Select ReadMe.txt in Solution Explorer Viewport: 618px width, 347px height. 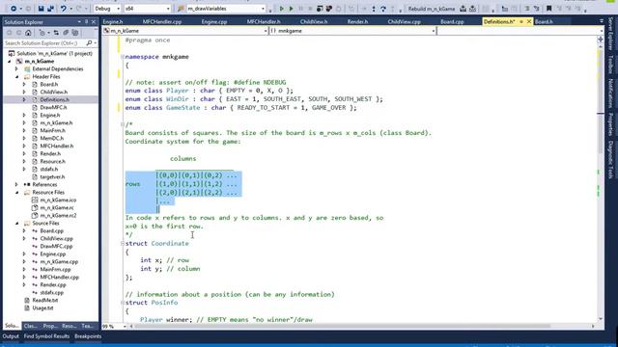pos(45,300)
